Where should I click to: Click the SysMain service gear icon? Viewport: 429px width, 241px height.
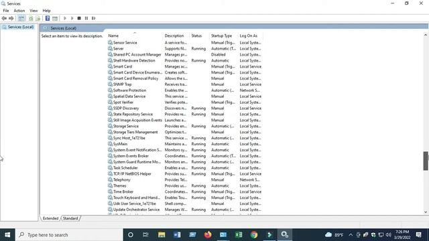110,144
